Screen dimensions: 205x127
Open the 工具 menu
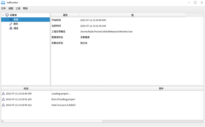pyautogui.click(x=18, y=9)
